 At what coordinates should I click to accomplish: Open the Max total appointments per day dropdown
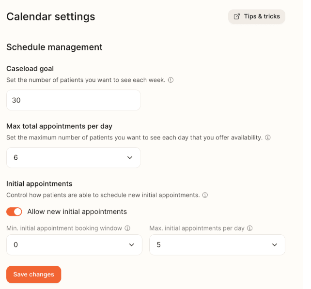pos(73,158)
